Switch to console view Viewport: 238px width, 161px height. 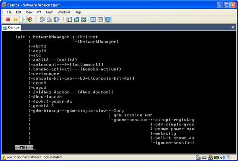click(107, 19)
